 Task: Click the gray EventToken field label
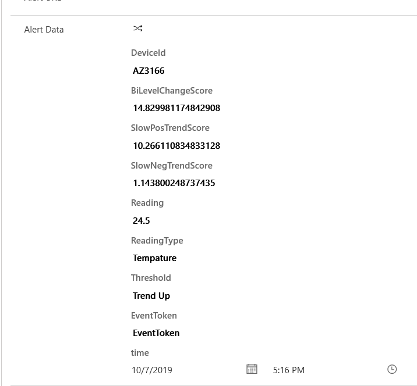154,316
